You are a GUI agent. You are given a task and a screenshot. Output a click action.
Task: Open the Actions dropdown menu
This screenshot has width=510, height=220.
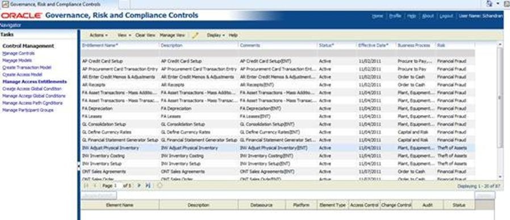(x=99, y=35)
